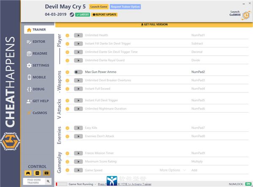Viewport: 253px width, 187px height.
Task: Activate Unlimited Health play button
Action: [78, 35]
